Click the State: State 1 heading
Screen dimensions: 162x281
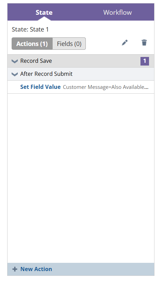pos(30,30)
